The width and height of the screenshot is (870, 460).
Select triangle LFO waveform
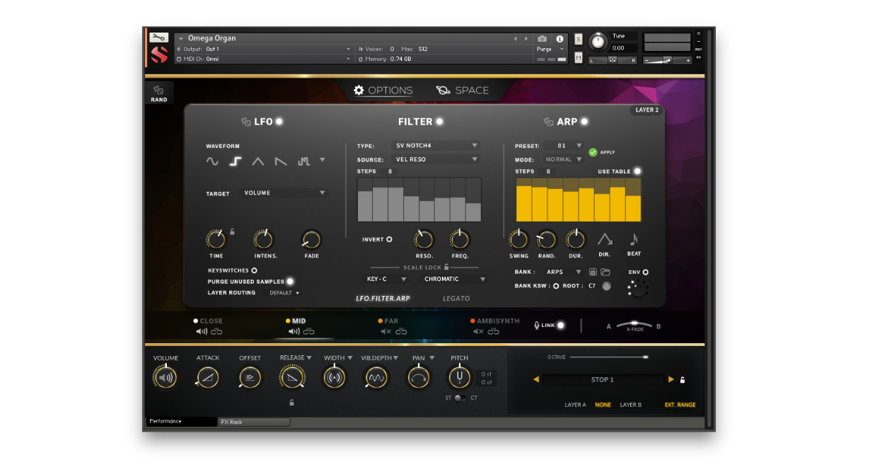point(258,161)
